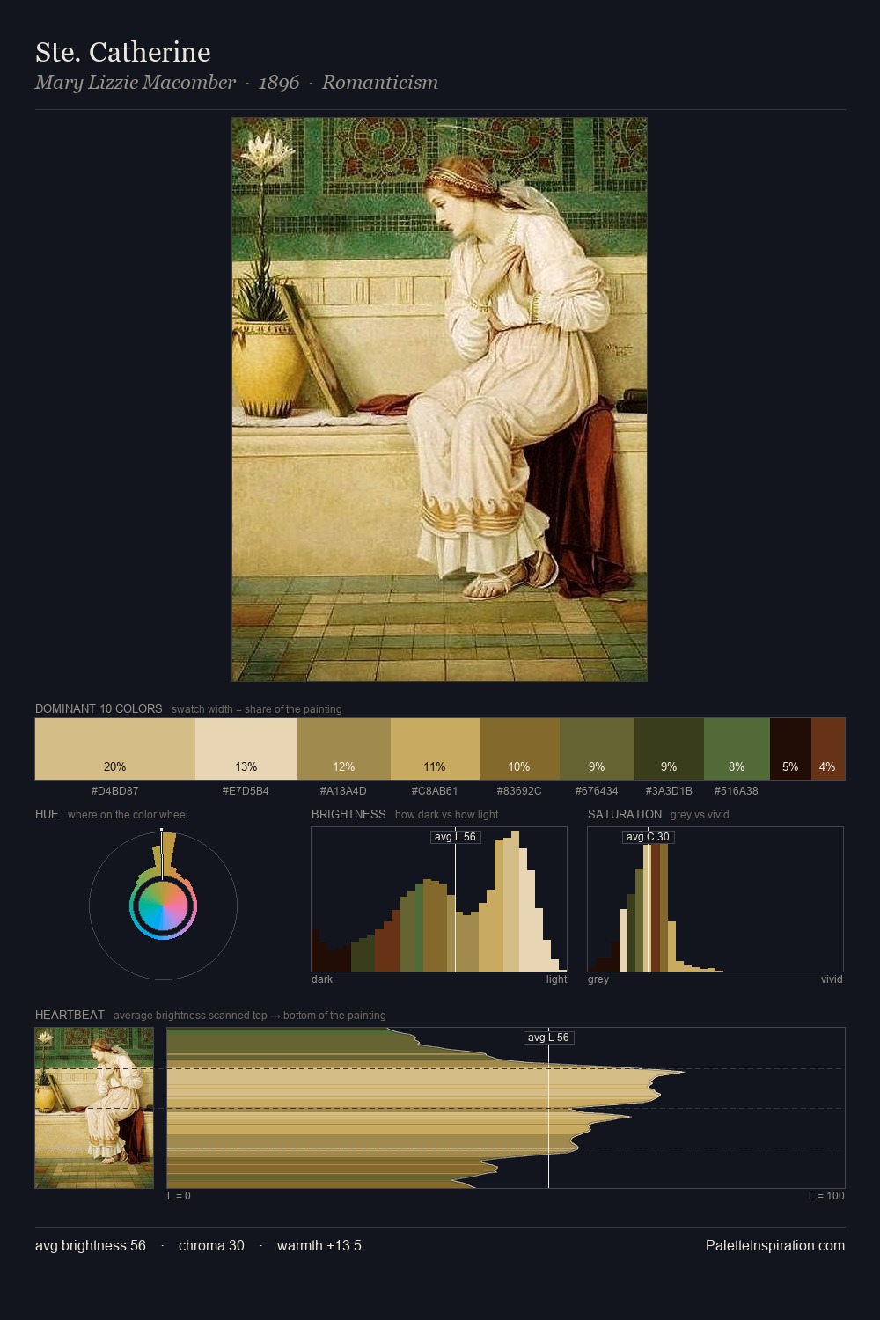The height and width of the screenshot is (1320, 880).
Task: Click the L = 0 axis label
Action: tap(179, 1196)
